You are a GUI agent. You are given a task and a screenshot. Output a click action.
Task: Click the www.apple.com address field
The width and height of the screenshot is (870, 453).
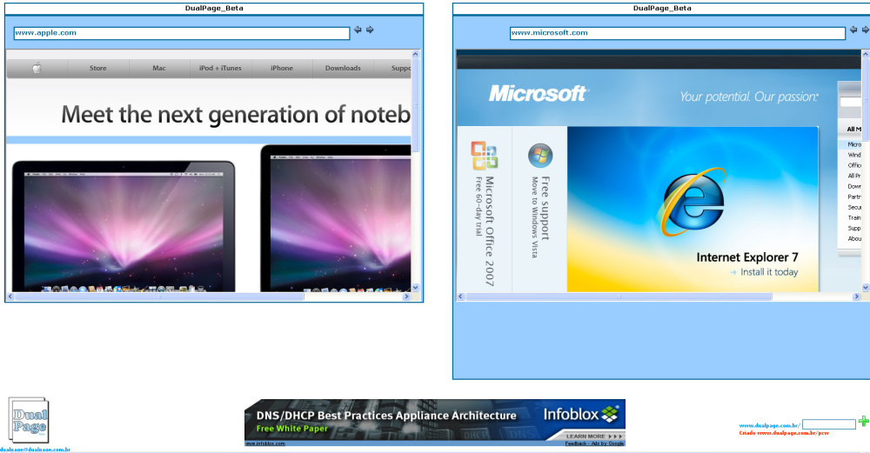[182, 33]
